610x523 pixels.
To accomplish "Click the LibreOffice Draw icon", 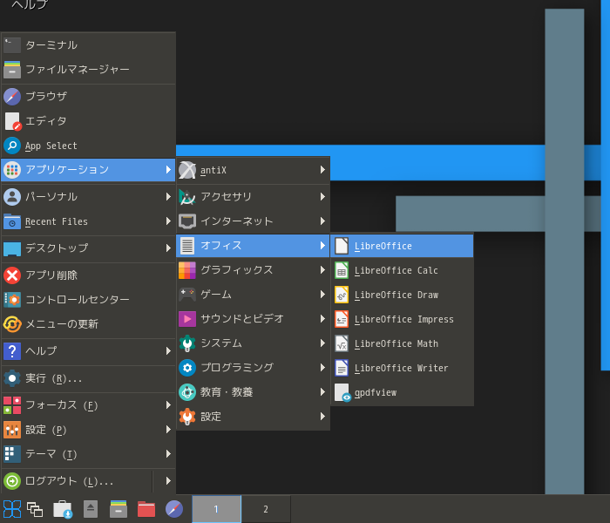I will [342, 295].
